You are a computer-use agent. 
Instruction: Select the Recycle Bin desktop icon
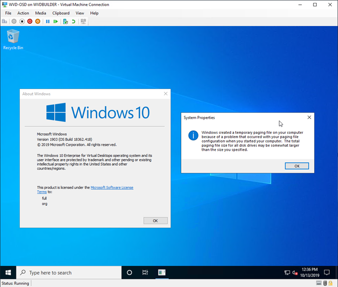13,40
